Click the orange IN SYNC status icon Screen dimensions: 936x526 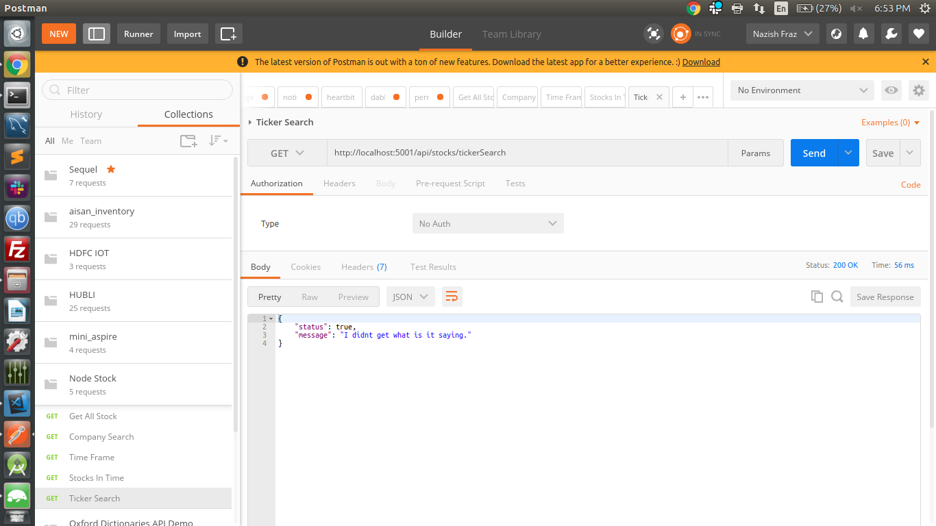tap(680, 34)
